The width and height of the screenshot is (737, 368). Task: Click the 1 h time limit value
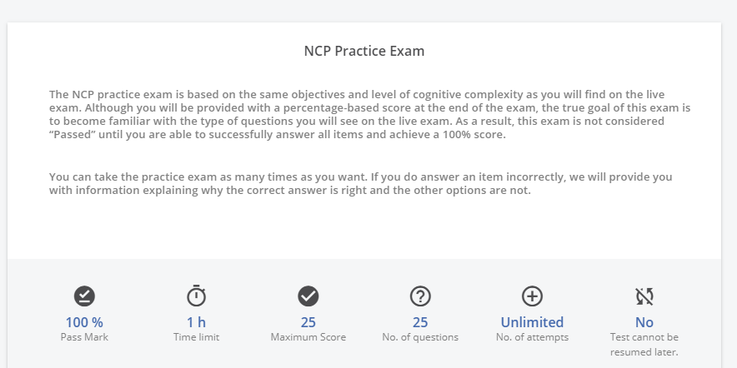pos(196,322)
